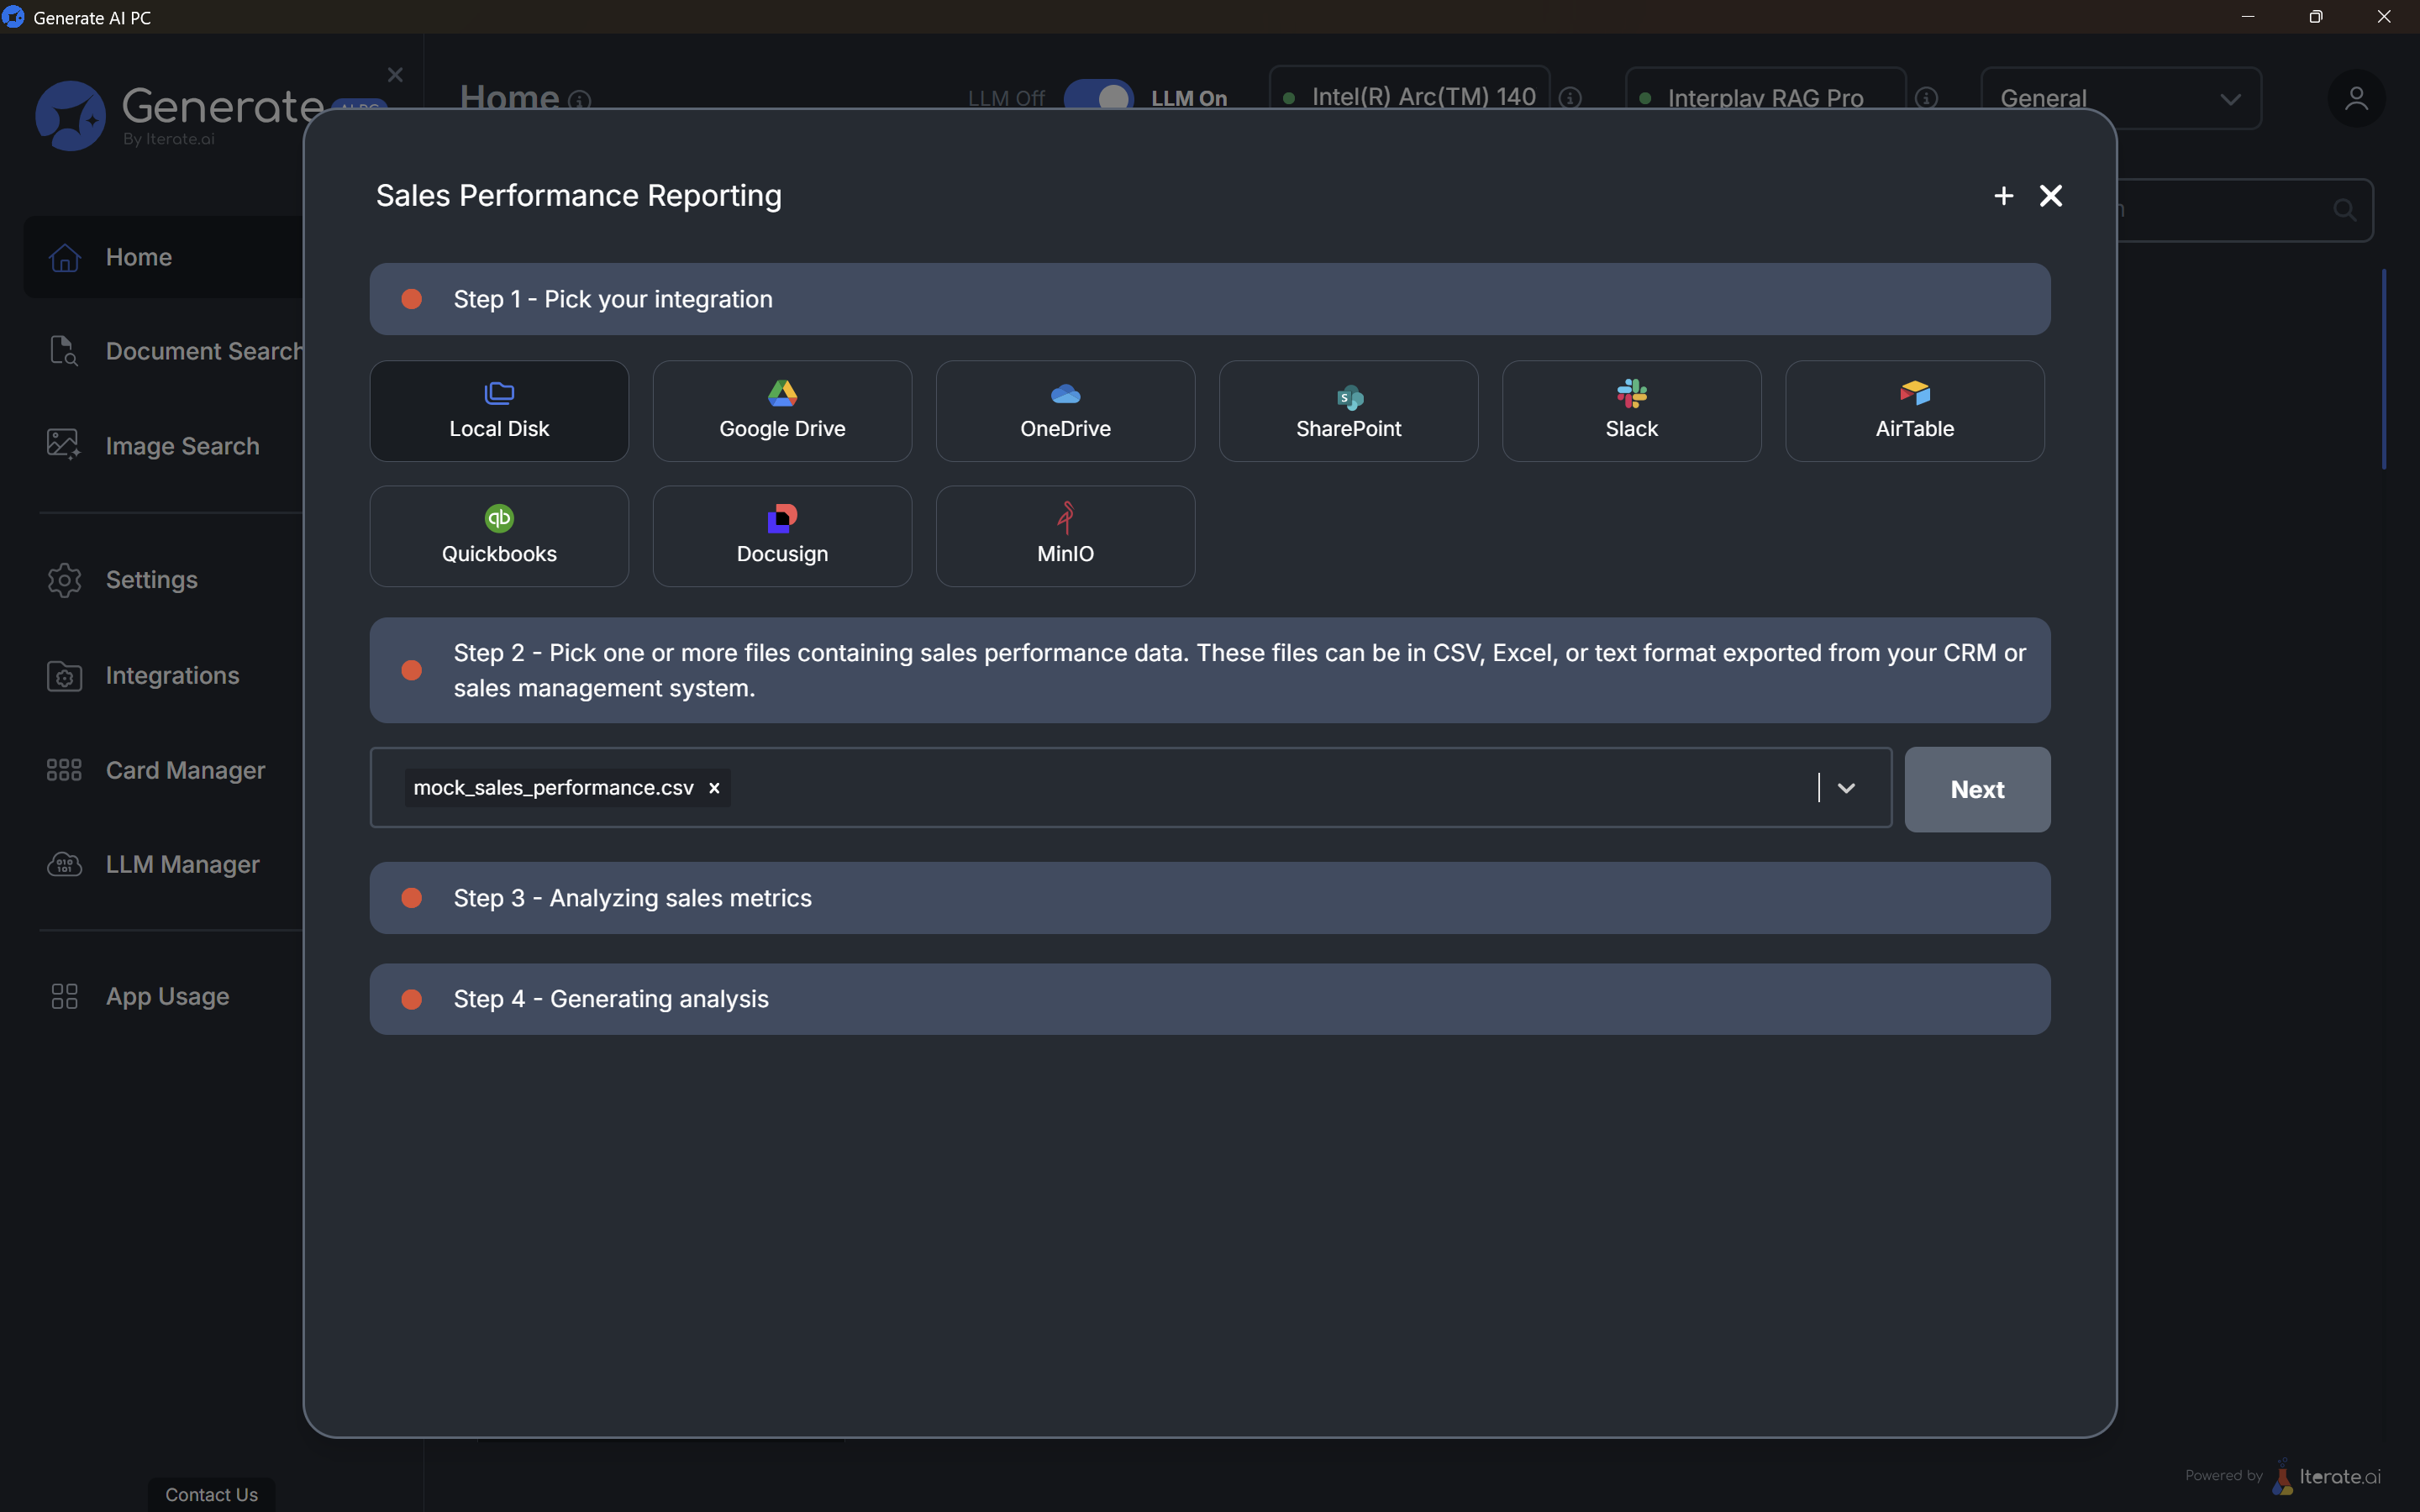The width and height of the screenshot is (2420, 1512).
Task: Select the Local Disk integration
Action: click(x=499, y=411)
